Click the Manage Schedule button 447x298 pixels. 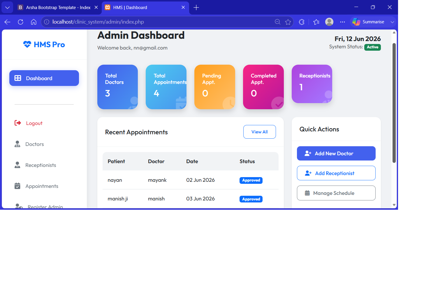point(336,193)
